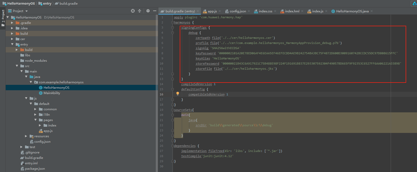Viewport: 417px width, 172px height.
Task: Close the HelloHarmonyOS.java tab
Action: (x=372, y=11)
